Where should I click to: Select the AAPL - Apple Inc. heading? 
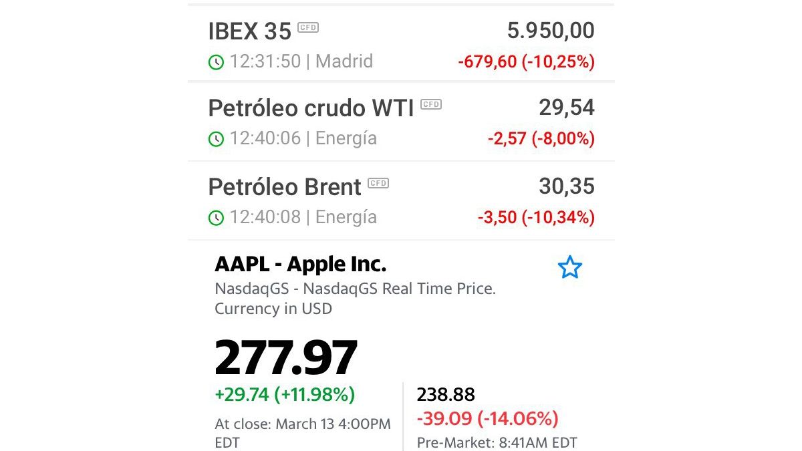click(300, 265)
